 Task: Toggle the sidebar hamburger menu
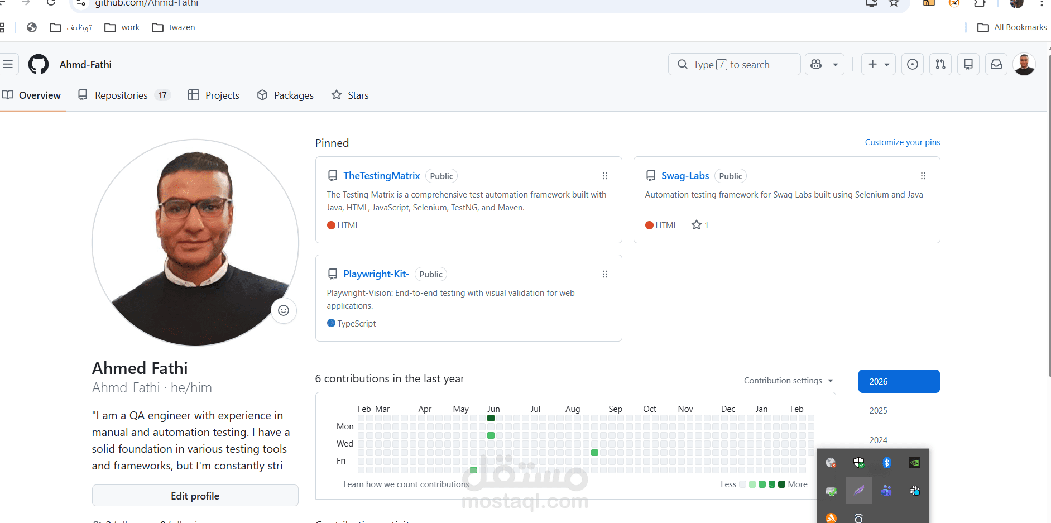(x=8, y=64)
